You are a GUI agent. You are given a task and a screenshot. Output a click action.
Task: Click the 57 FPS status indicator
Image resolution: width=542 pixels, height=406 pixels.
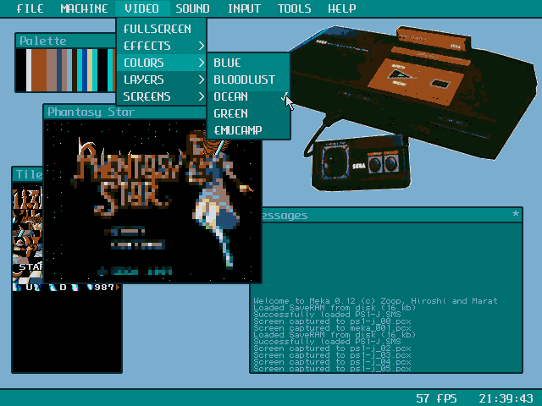tap(436, 398)
